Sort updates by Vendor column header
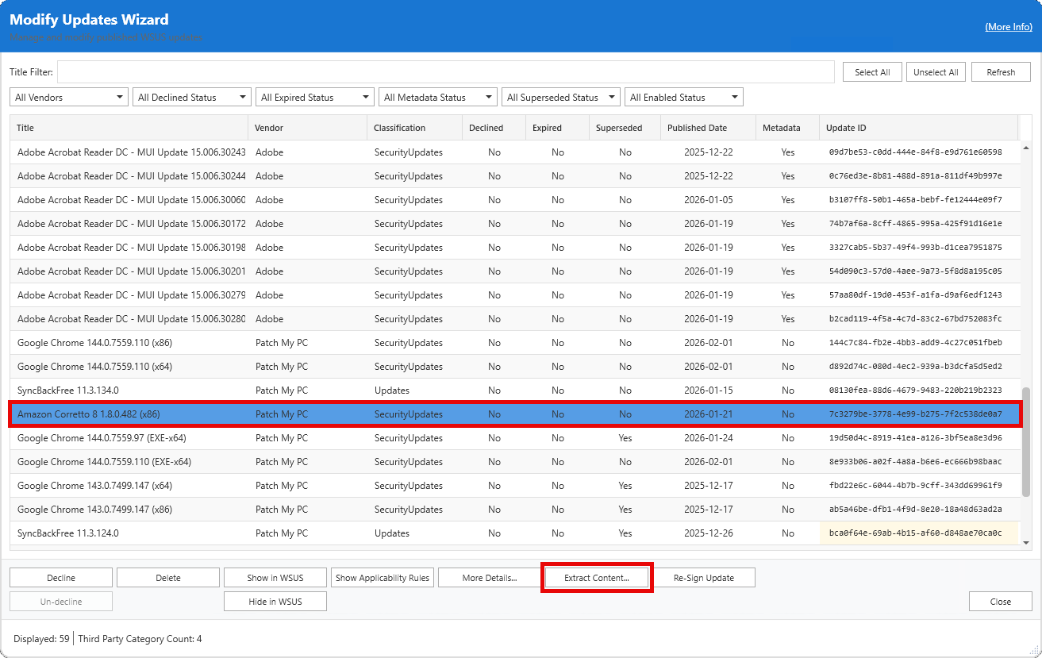 [x=269, y=128]
